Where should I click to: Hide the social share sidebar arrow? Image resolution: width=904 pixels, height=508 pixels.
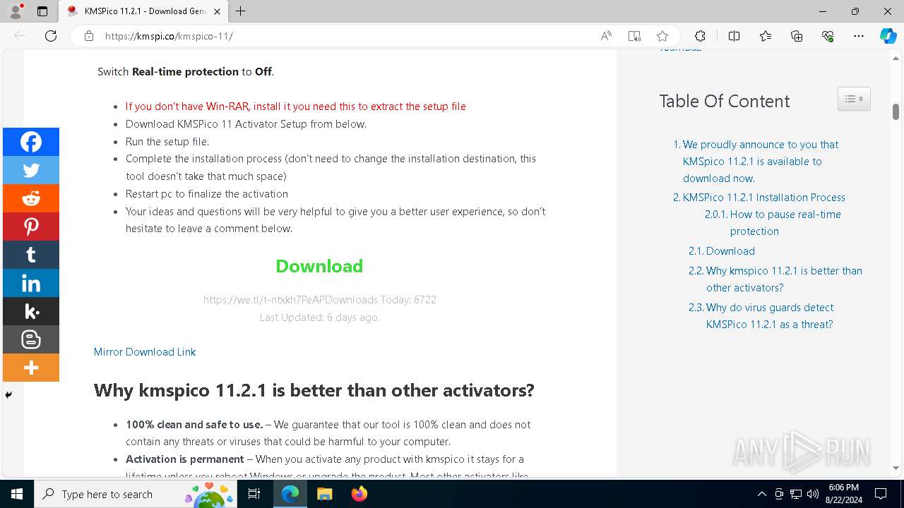(x=8, y=395)
